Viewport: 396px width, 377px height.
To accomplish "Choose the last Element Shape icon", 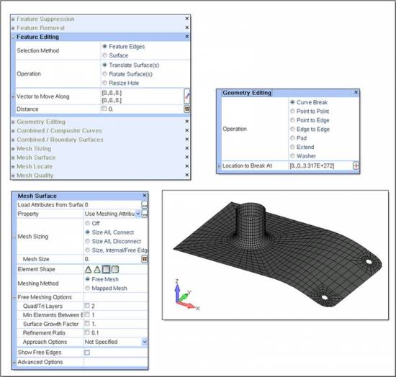I will click(x=115, y=270).
